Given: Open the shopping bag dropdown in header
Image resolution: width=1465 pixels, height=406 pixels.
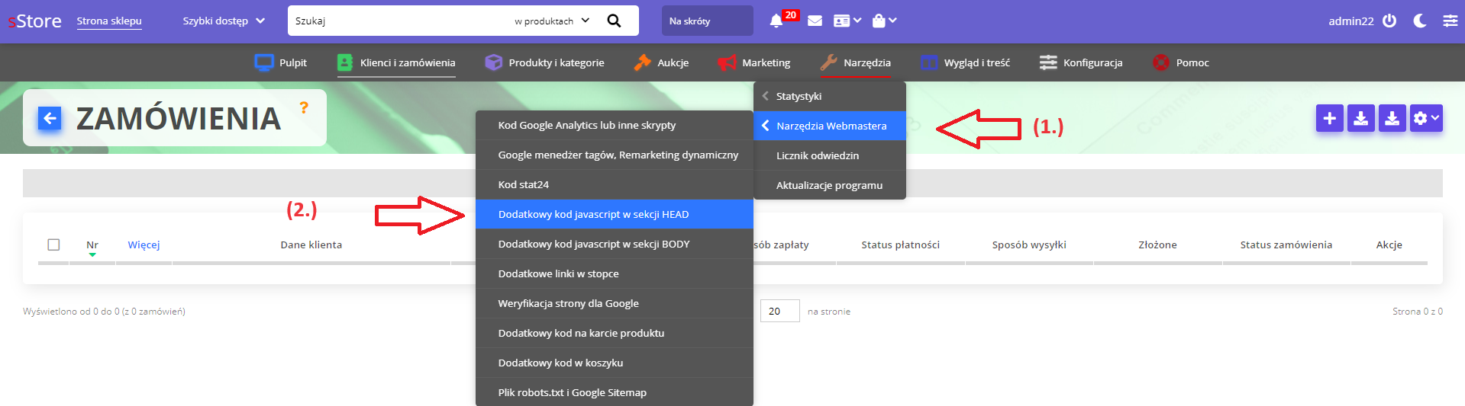Looking at the screenshot, I should 883,21.
